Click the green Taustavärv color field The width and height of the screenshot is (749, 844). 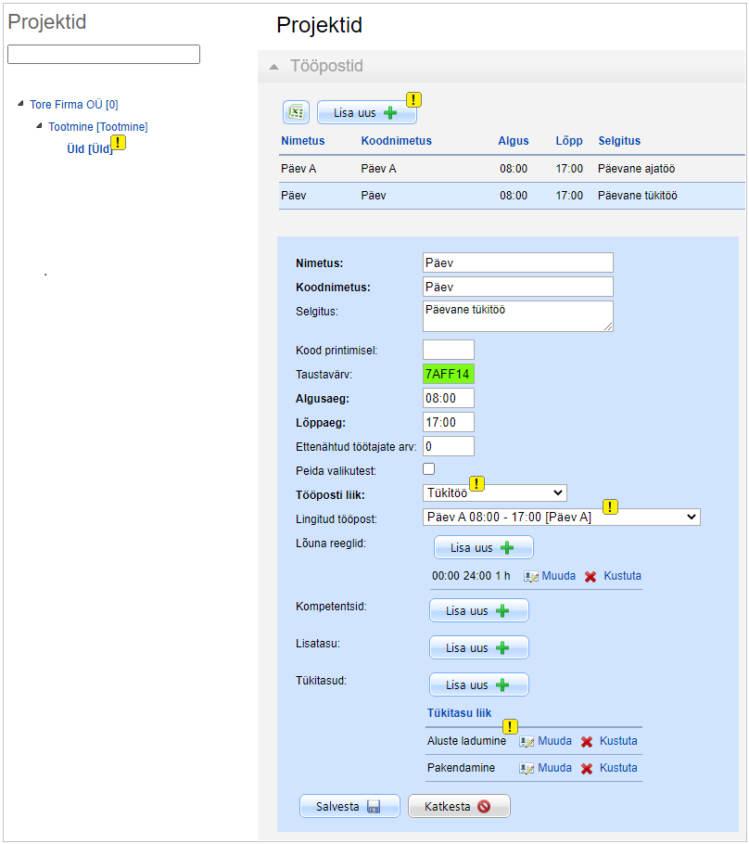[448, 375]
